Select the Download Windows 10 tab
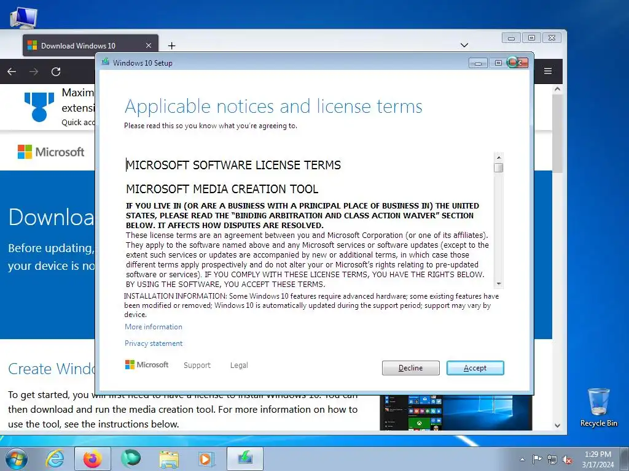Viewport: 629px width, 471px height. coord(90,45)
